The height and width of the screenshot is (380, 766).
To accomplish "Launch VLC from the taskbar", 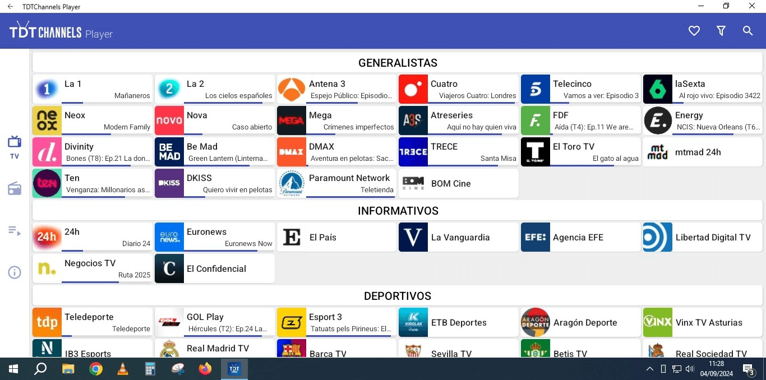I will [x=122, y=369].
